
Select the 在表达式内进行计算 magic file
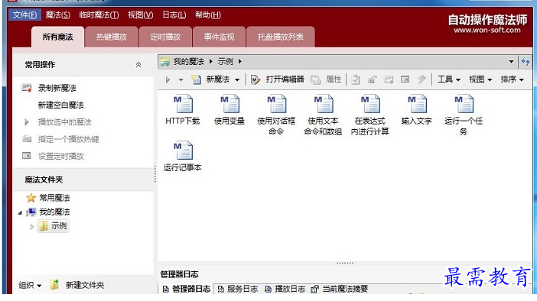pos(370,115)
